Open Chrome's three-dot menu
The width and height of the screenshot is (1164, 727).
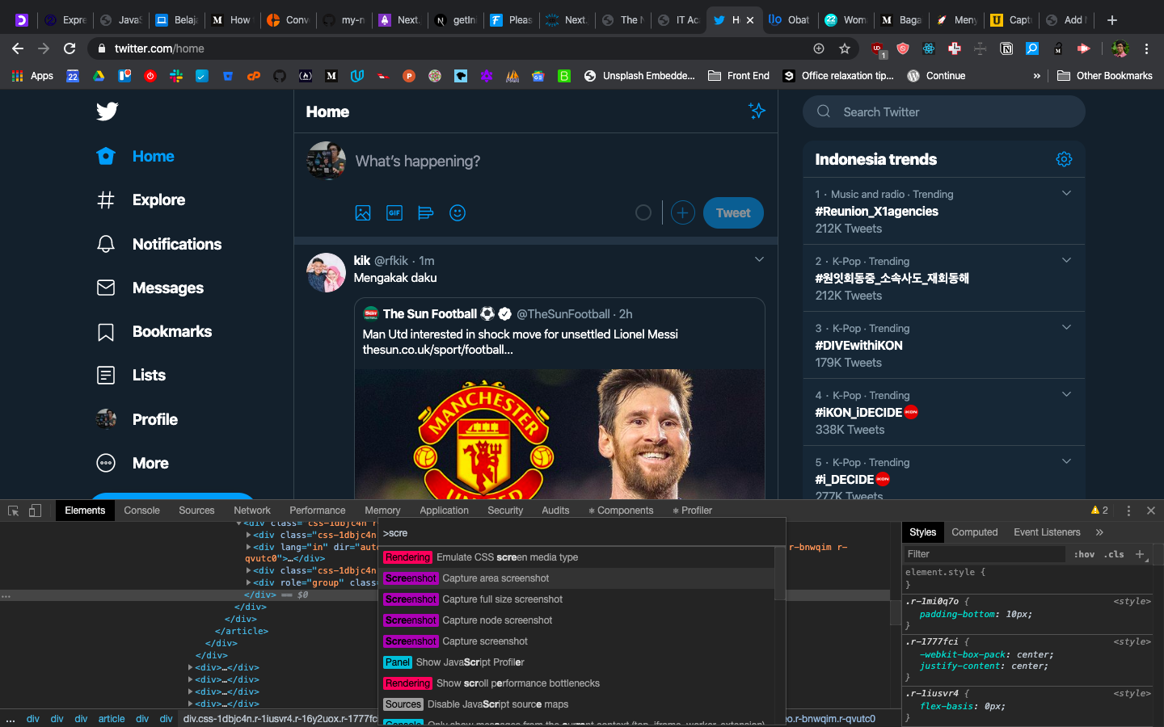(x=1146, y=48)
